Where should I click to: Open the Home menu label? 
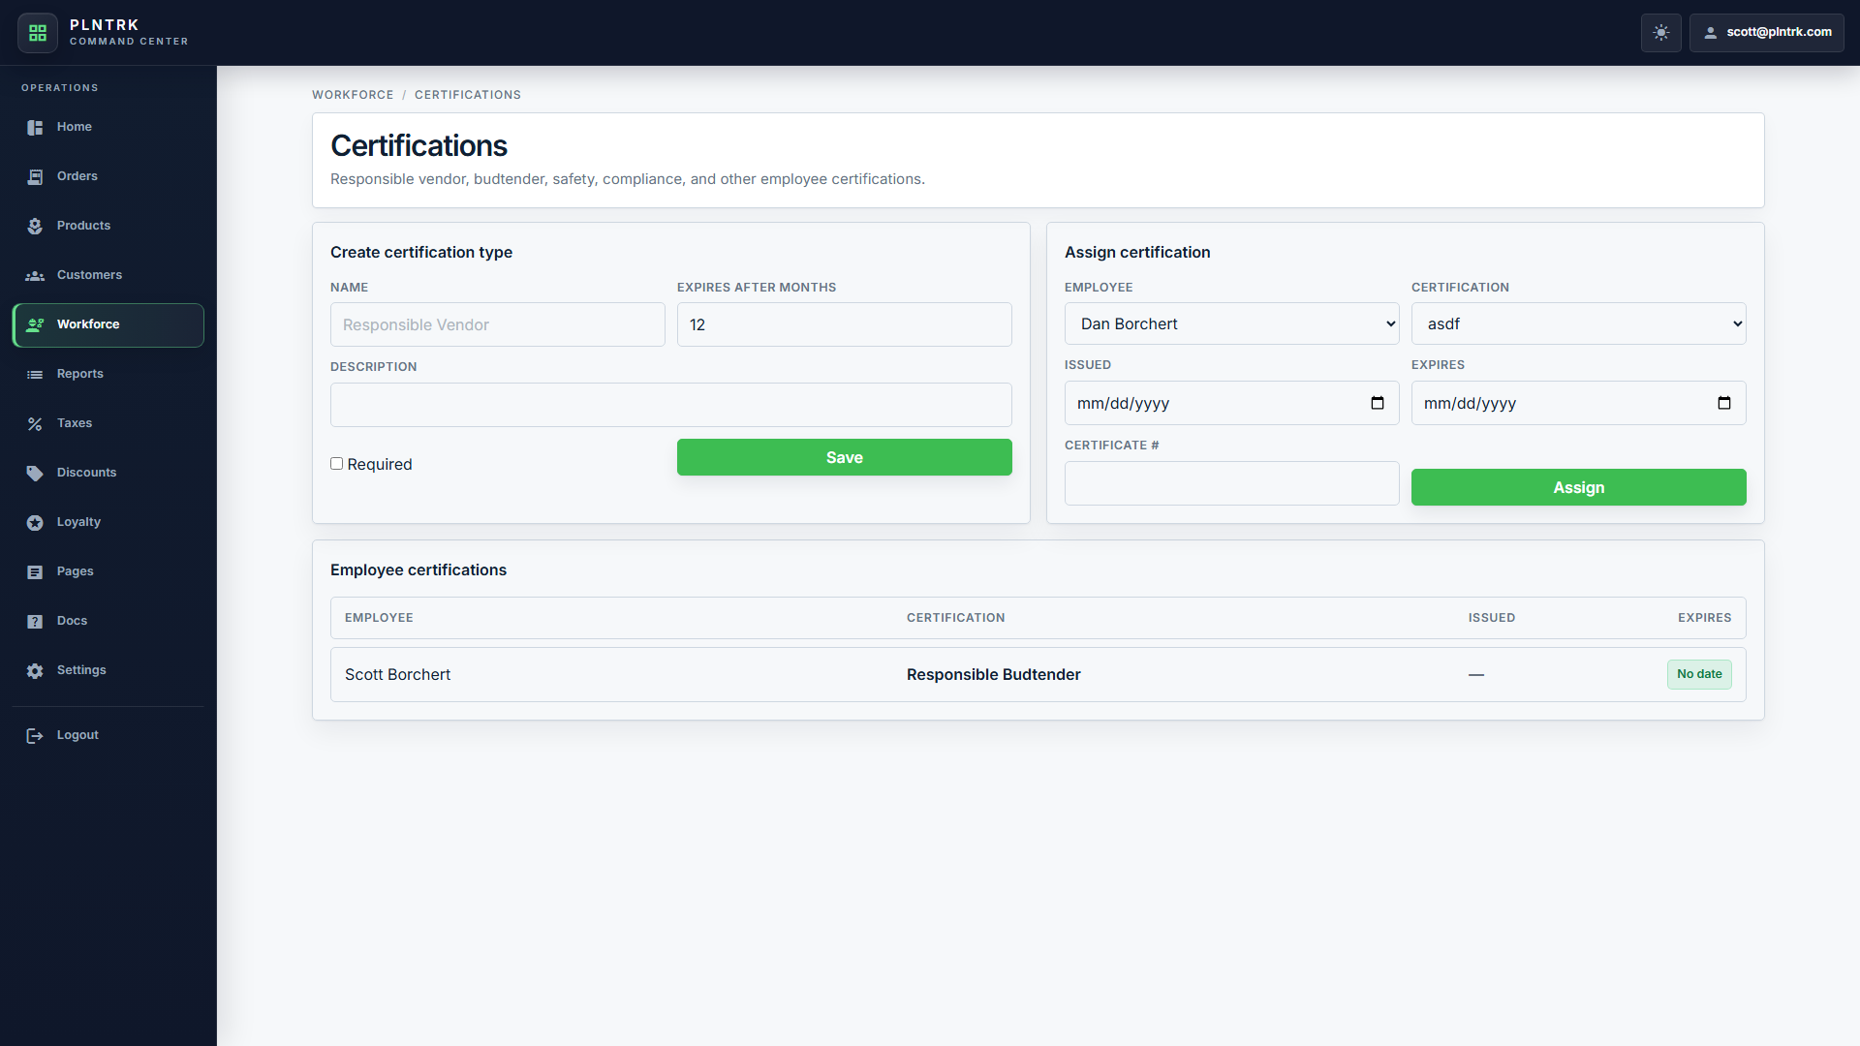(x=75, y=127)
